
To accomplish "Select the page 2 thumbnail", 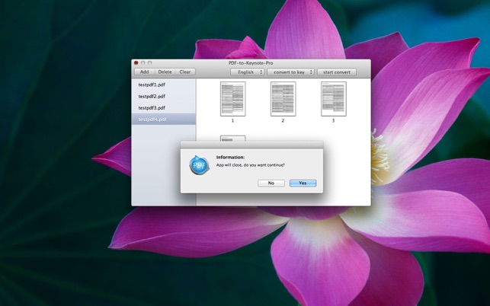I will point(283,99).
